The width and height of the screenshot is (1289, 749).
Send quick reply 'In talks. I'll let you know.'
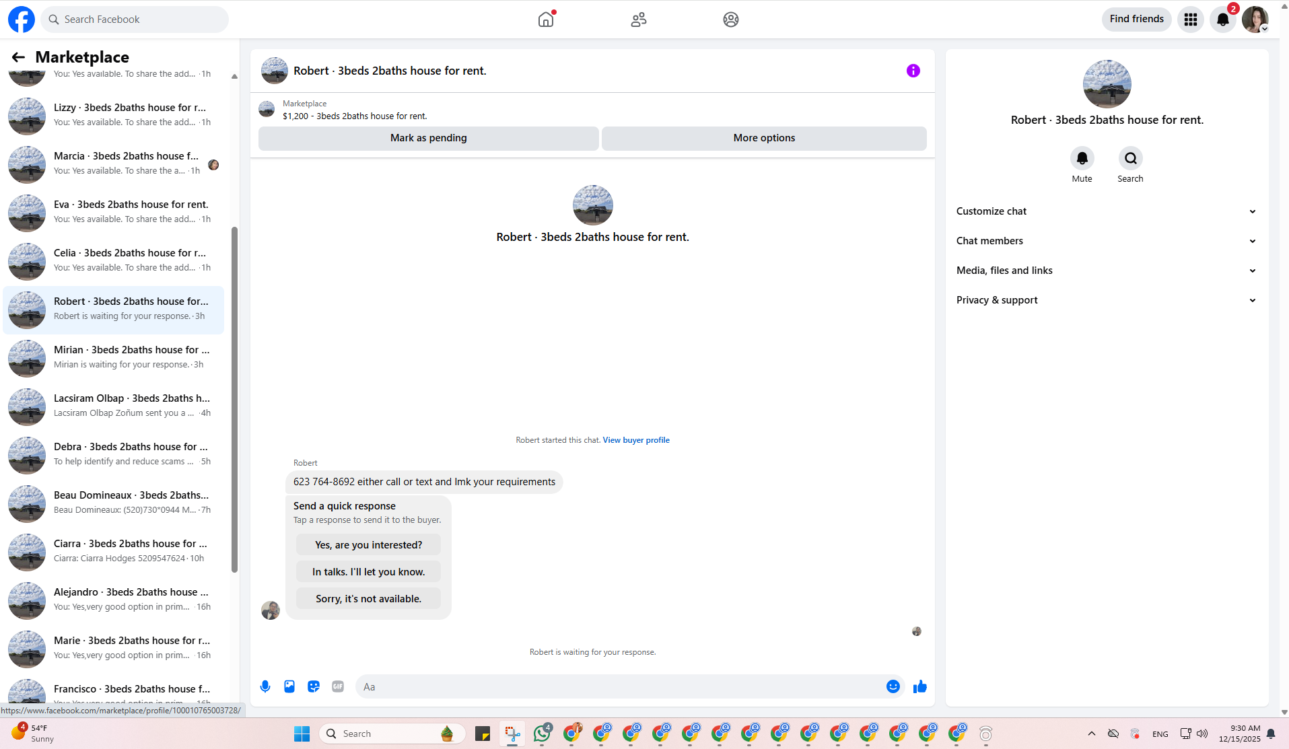[x=369, y=572]
